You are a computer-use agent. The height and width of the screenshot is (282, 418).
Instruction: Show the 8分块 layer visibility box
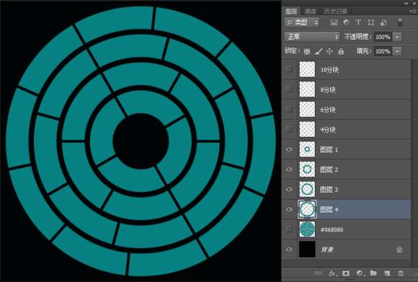tap(289, 89)
